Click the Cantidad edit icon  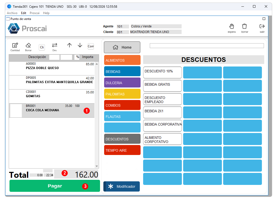tap(15, 45)
